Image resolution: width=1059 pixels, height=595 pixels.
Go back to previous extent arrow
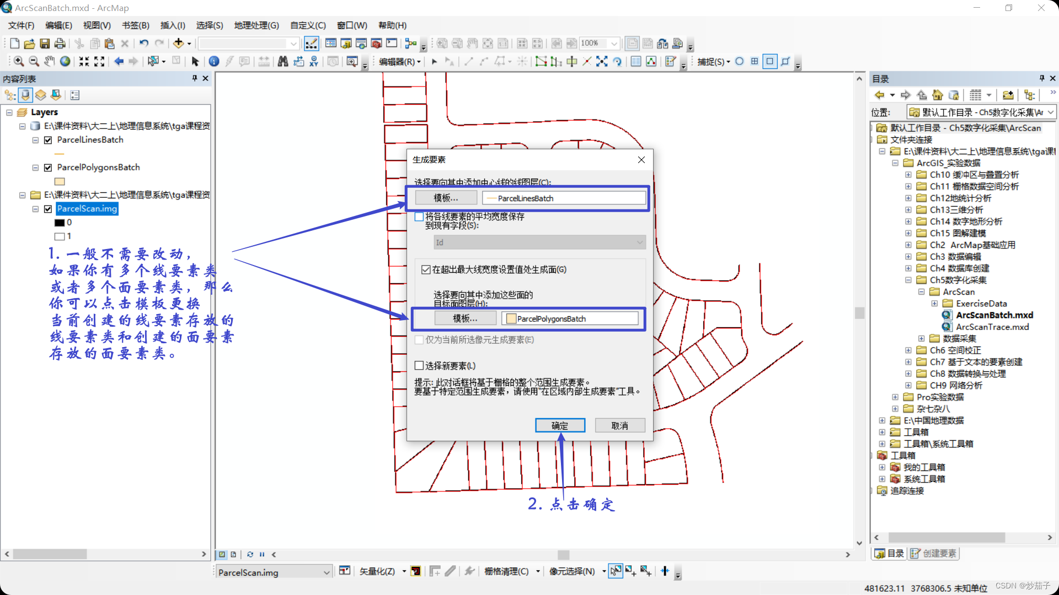pyautogui.click(x=119, y=61)
